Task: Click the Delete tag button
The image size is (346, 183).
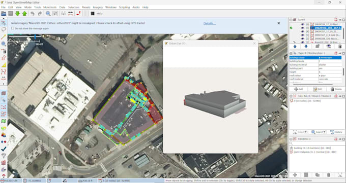Action: [336, 89]
